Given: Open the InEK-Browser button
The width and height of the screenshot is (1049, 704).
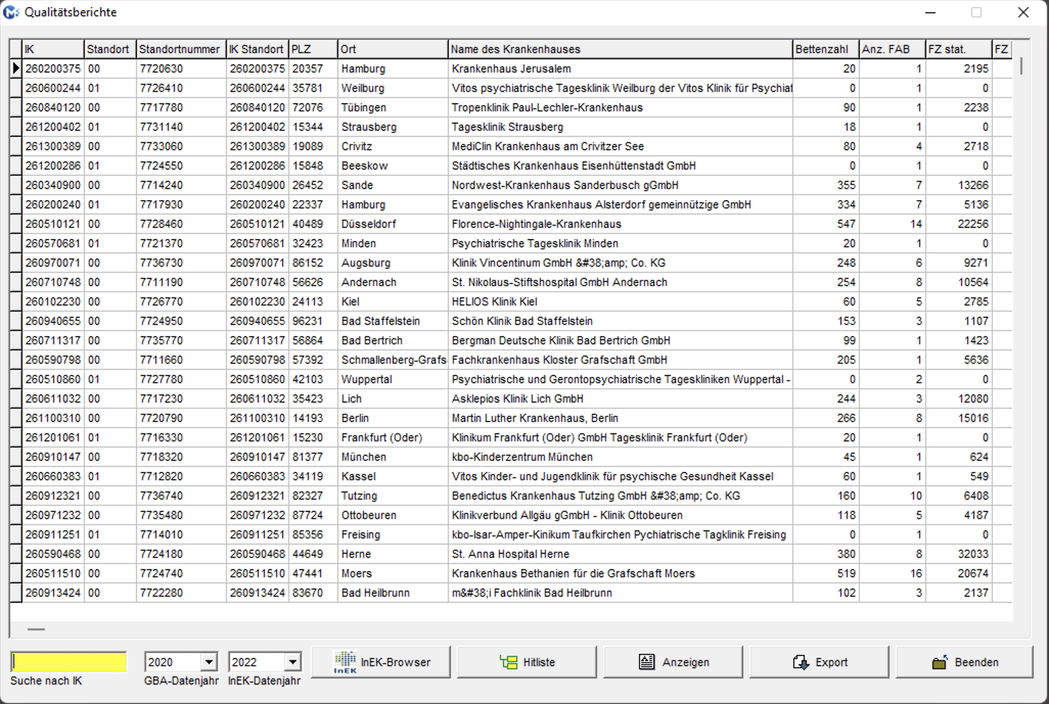Looking at the screenshot, I should click(381, 662).
